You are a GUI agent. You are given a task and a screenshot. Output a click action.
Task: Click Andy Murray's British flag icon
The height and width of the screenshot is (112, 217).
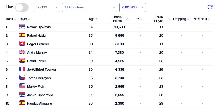click(22, 52)
